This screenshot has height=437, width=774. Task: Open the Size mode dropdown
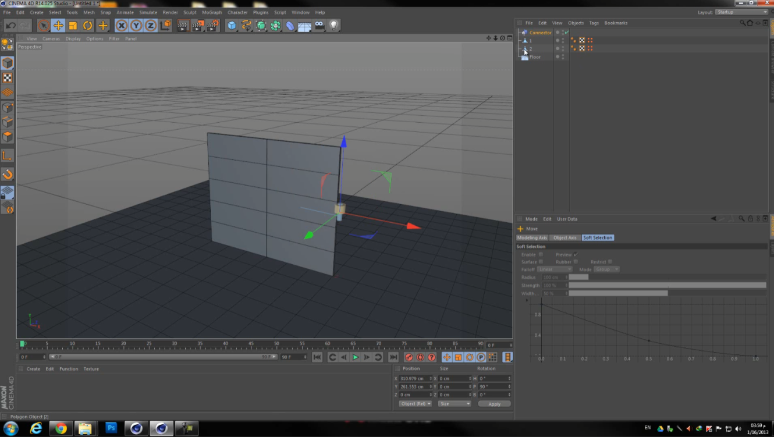tap(455, 404)
